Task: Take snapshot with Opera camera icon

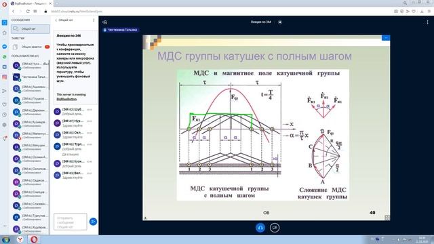Action: click(396, 12)
